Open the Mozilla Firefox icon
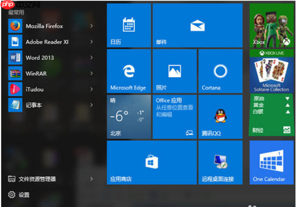This screenshot has height=207, width=297. (15, 26)
